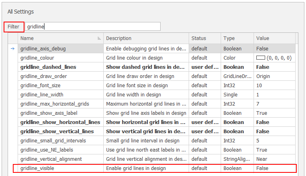Image resolution: width=306 pixels, height=176 pixels.
Task: Click the blue row indicator arrow
Action: (x=12, y=48)
